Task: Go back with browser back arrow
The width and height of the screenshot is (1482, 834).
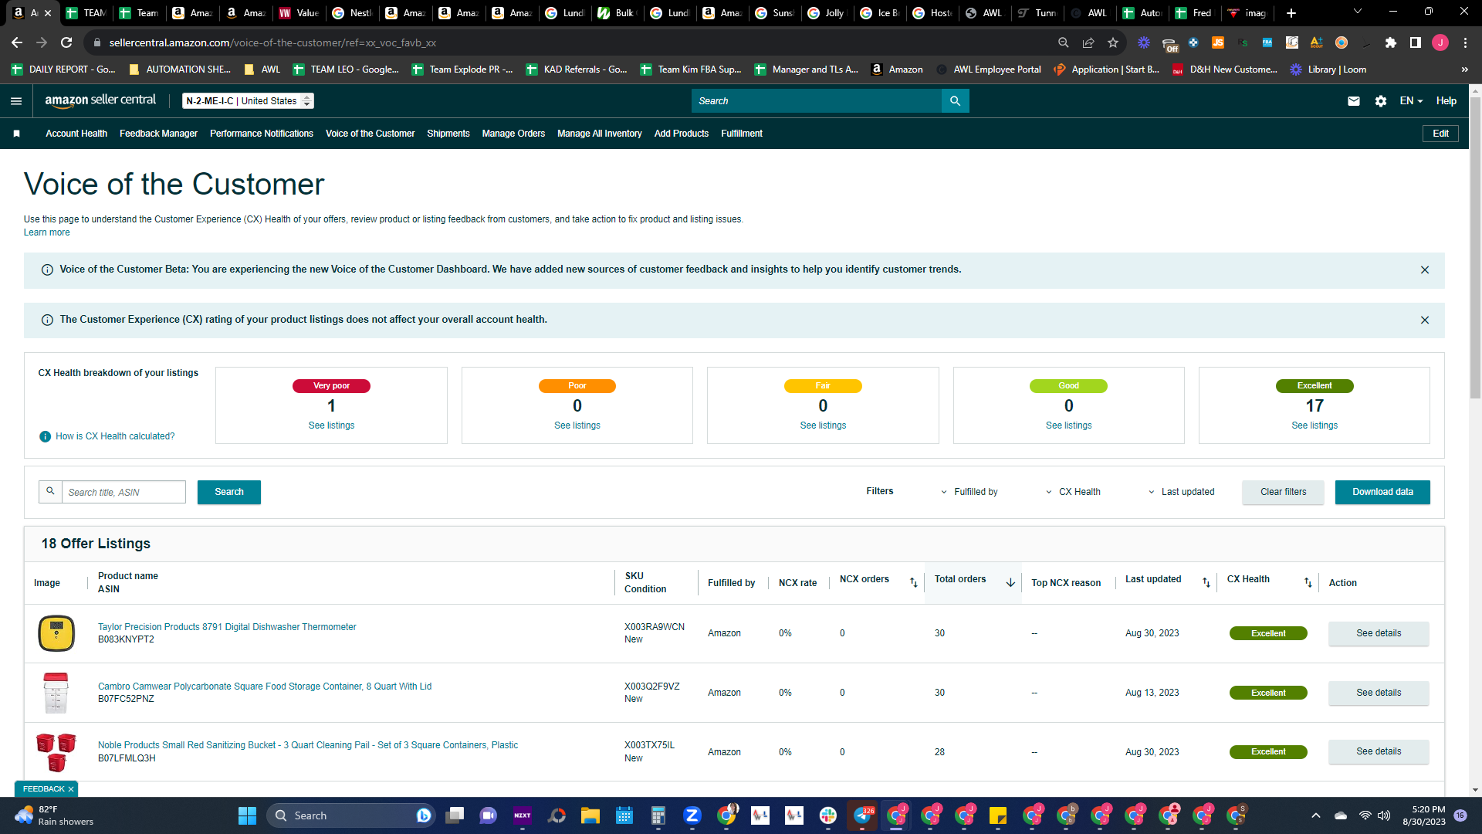Action: pyautogui.click(x=17, y=42)
